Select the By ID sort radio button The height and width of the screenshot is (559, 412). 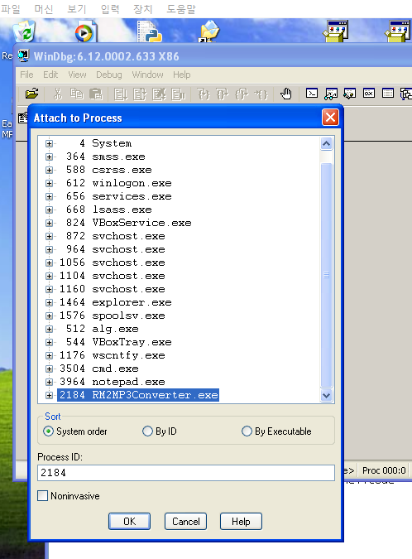[x=147, y=431]
